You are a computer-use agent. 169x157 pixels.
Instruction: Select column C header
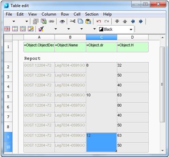pos(101,37)
